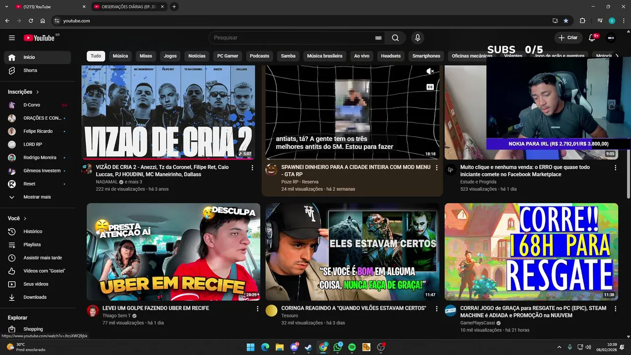Click the YouTube logo
This screenshot has height=355, width=631.
point(39,38)
